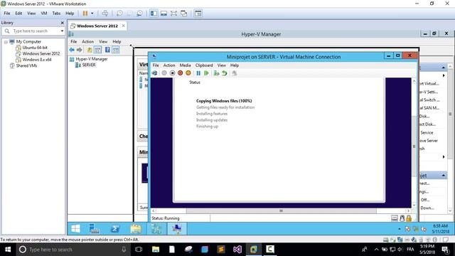This screenshot has width=455, height=256.
Task: Click the Take Snapshot icon in VMware toolbar
Action: coord(119,14)
